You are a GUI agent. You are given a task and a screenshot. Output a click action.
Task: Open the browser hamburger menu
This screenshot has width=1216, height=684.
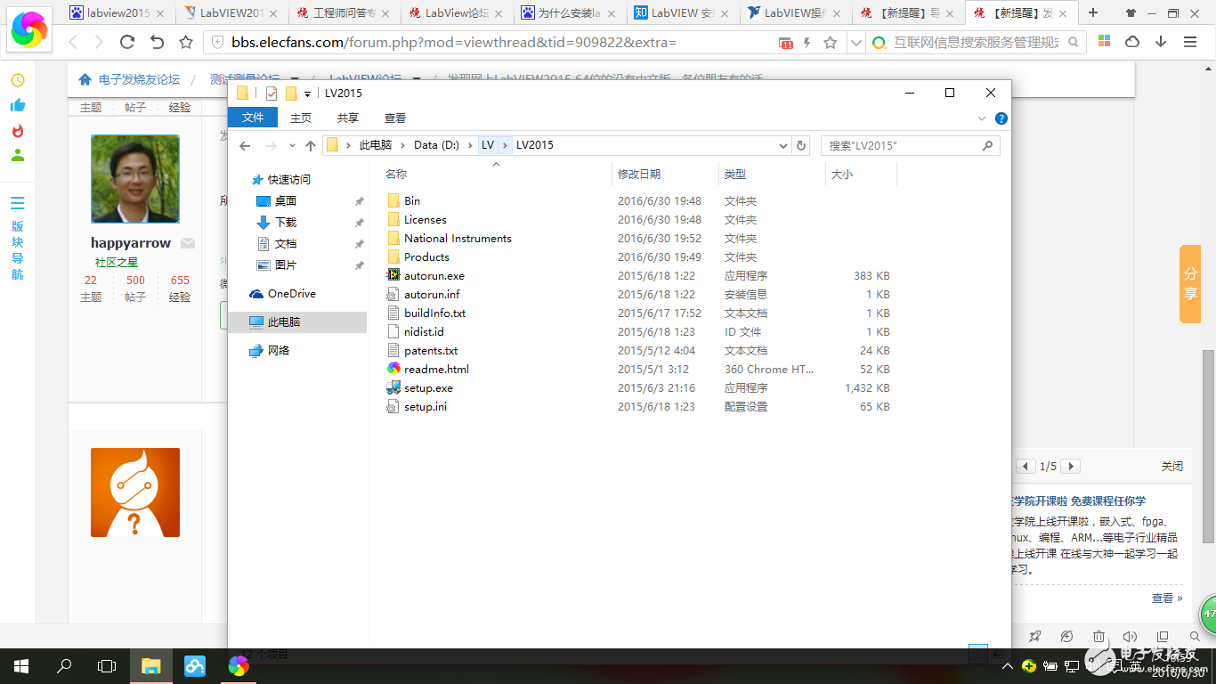click(1190, 42)
